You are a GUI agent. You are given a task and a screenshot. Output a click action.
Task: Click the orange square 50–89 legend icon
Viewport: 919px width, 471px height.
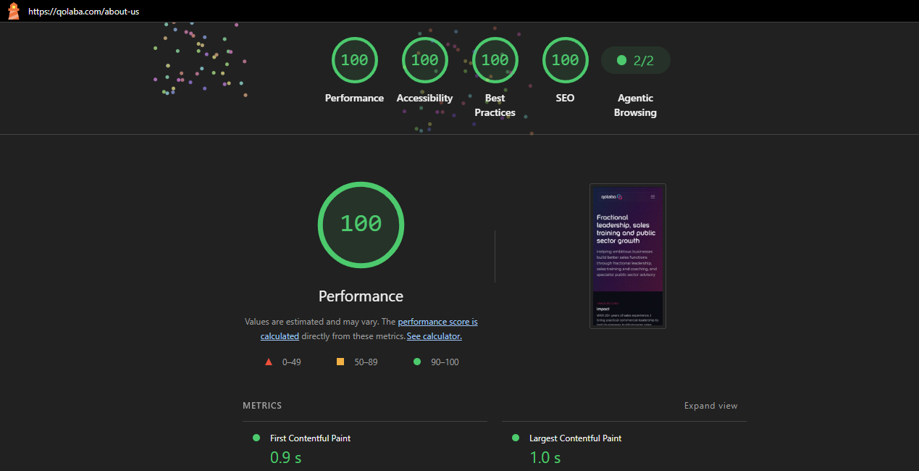pos(340,362)
